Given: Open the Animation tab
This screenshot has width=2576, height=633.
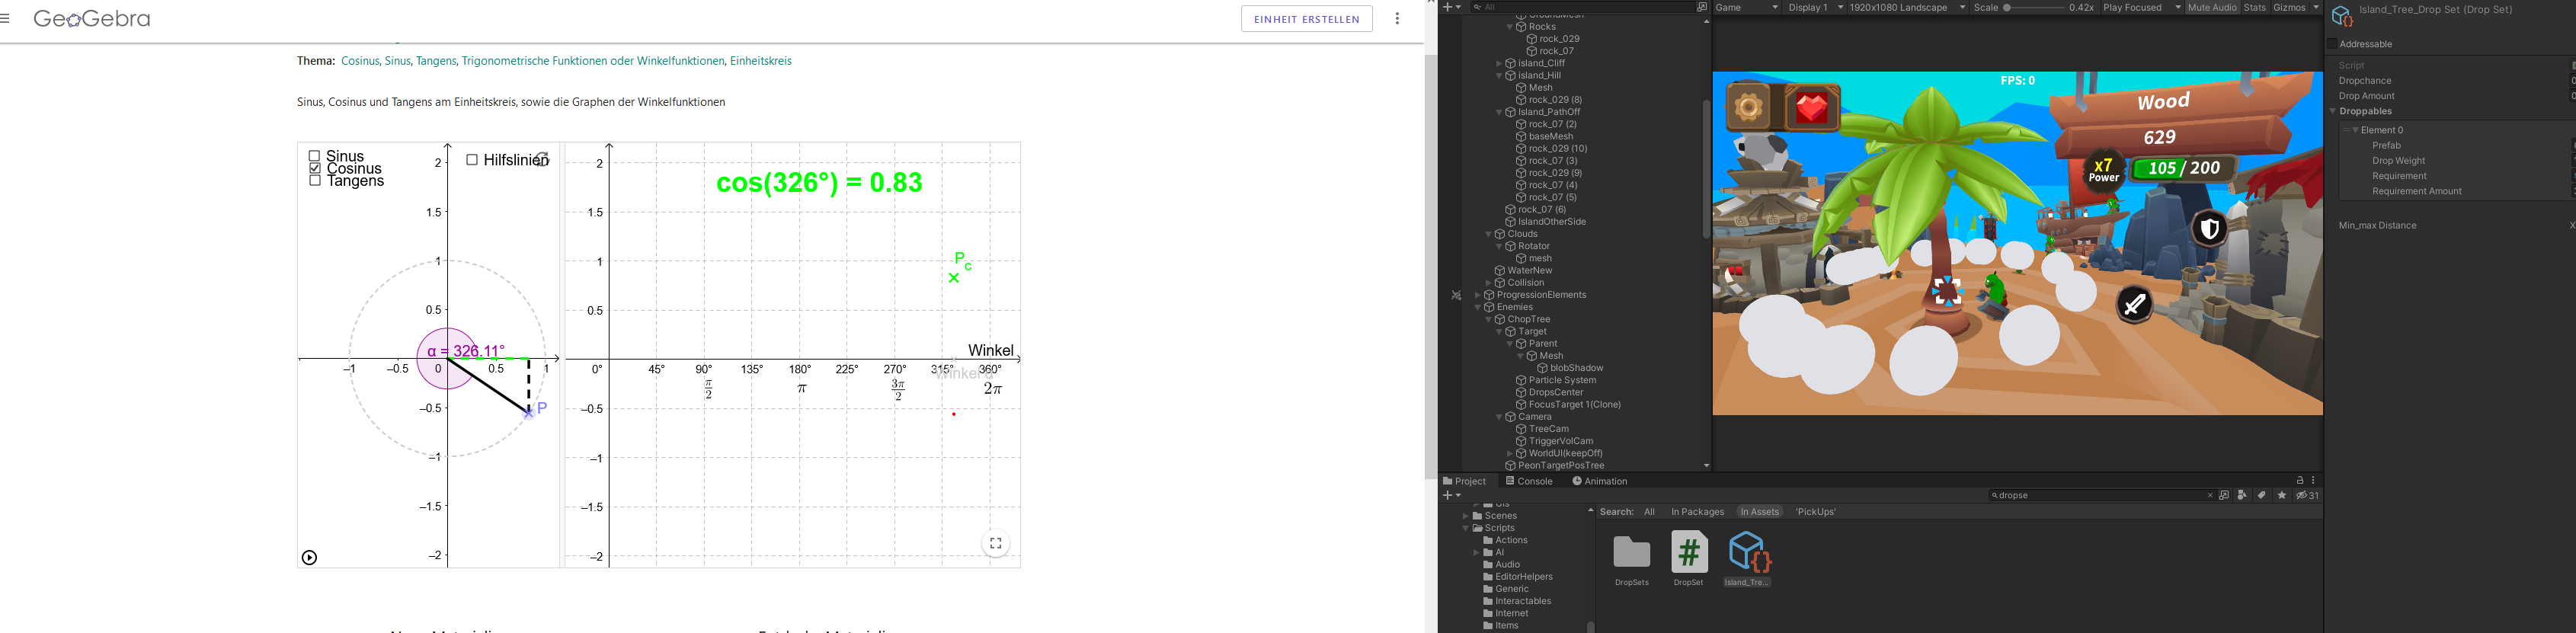Looking at the screenshot, I should (x=1599, y=481).
